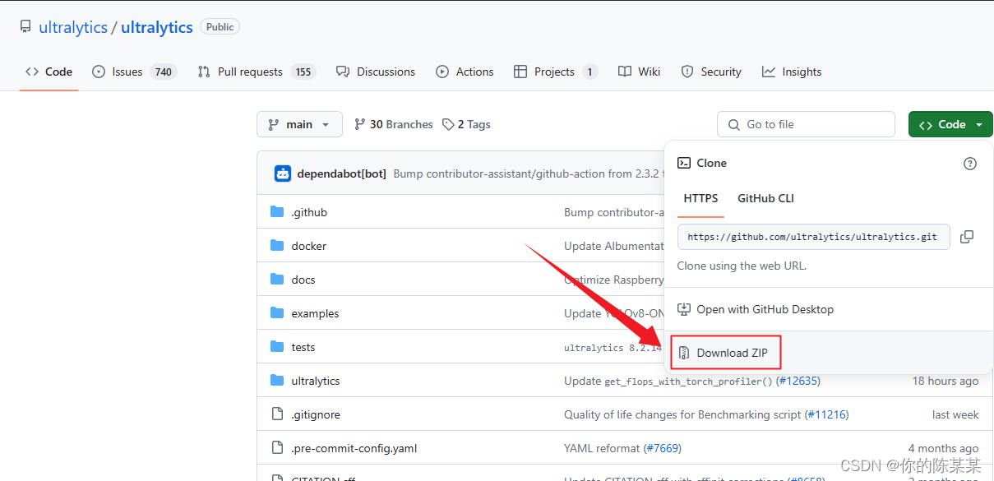The image size is (994, 481).
Task: Choose Open with GitHub Desktop
Action: coord(765,309)
